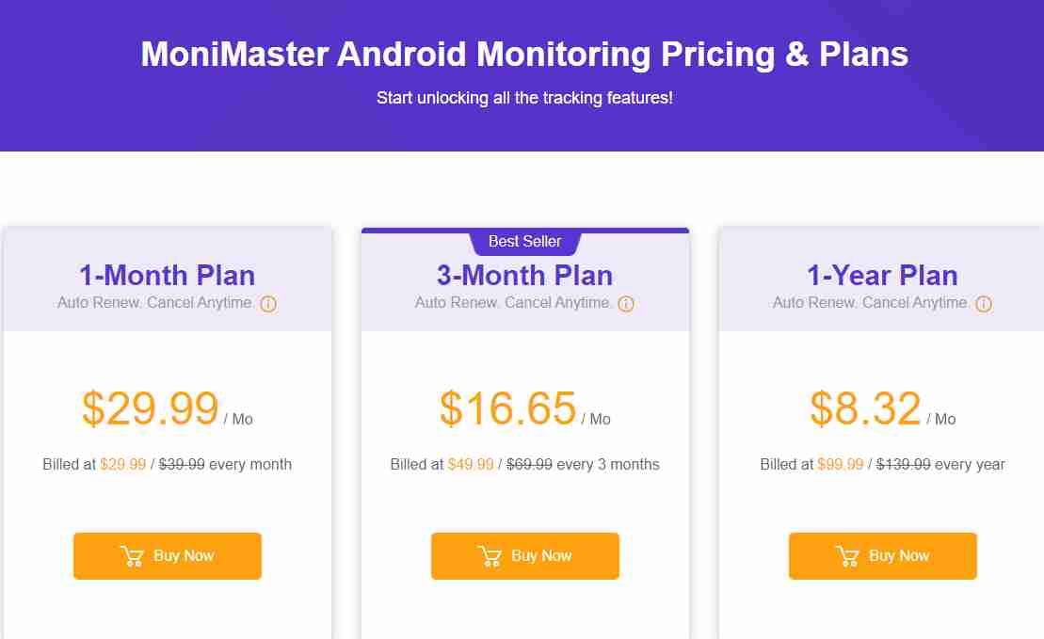Image resolution: width=1044 pixels, height=639 pixels.
Task: Click the crossed-out $39.99 price
Action: click(x=182, y=464)
